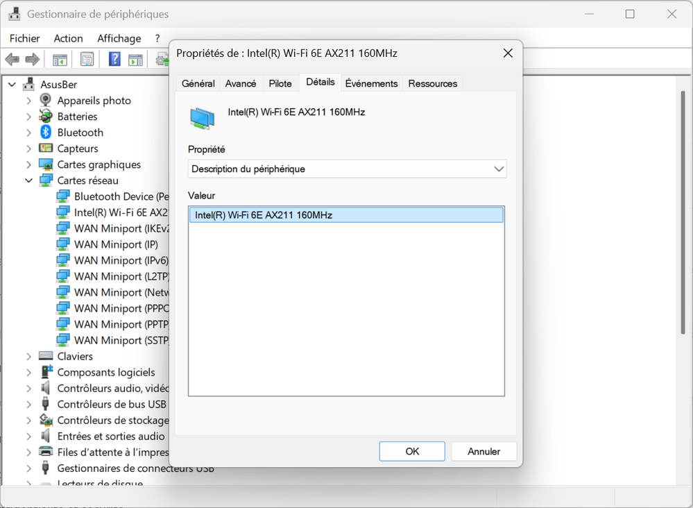Click the Device Manager vertical scrollbar
This screenshot has height=508, width=693.
[x=683, y=212]
